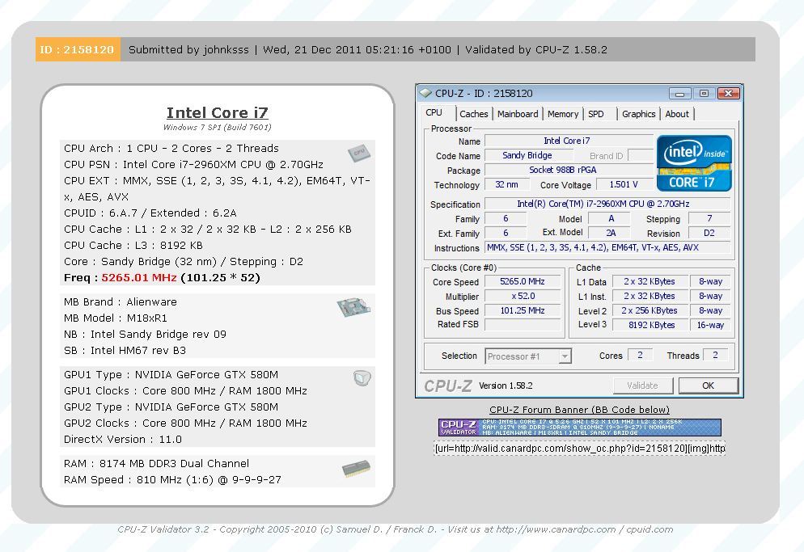Maximize the CPU-Z window
804x552 pixels.
tap(704, 93)
